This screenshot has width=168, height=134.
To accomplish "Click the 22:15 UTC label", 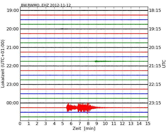I will 155,85.
